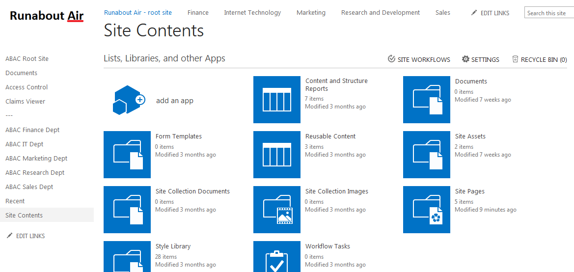574x272 pixels.
Task: Open Claims Viewer in left navigation
Action: 25,102
